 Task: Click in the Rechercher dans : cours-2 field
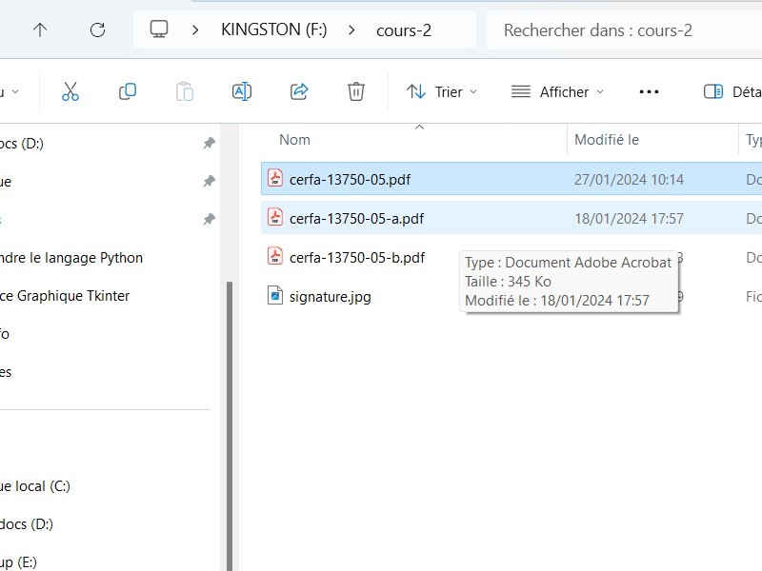(x=619, y=30)
